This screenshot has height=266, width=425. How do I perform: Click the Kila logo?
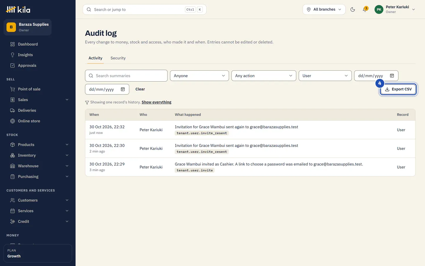(18, 9)
